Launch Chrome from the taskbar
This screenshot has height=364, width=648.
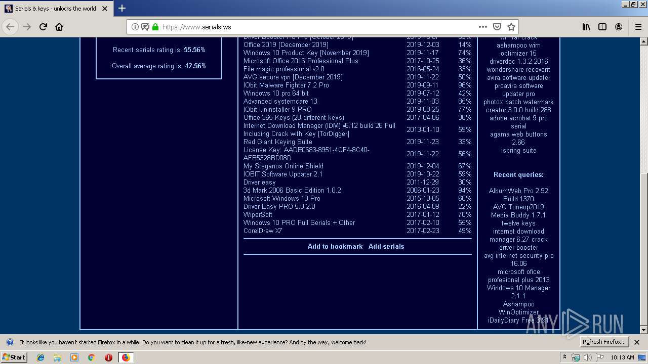pyautogui.click(x=91, y=357)
